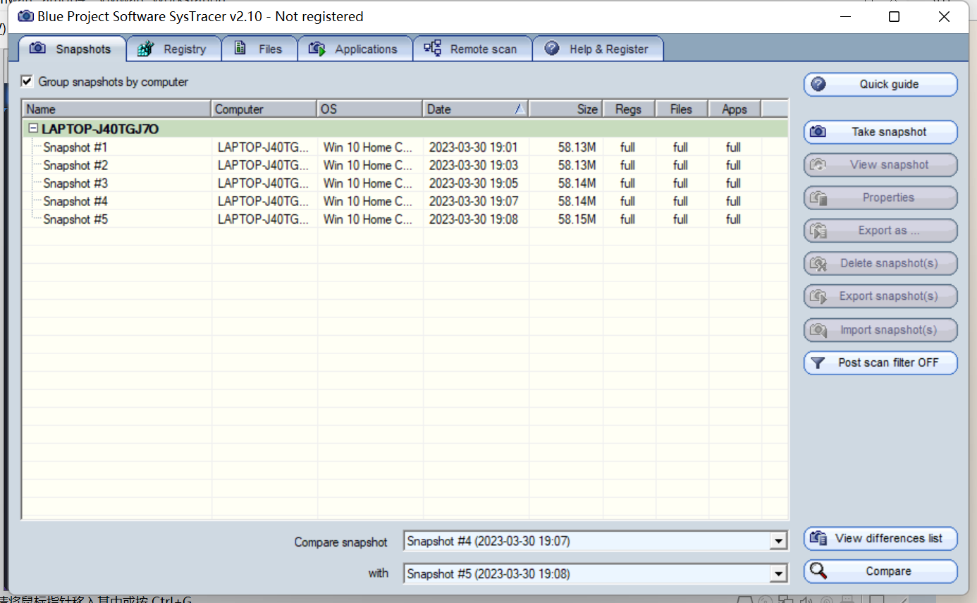The width and height of the screenshot is (977, 603).
Task: Click Export snapshot(s)
Action: (880, 296)
